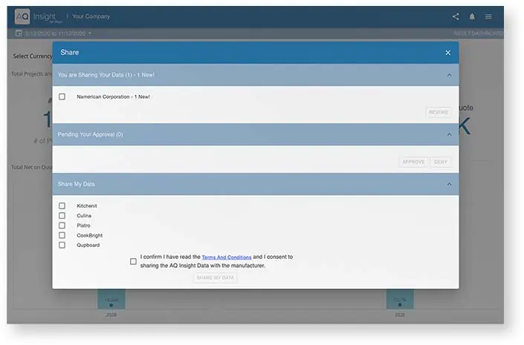
Task: Check the Namerican Corporation checkbox
Action: pos(62,96)
